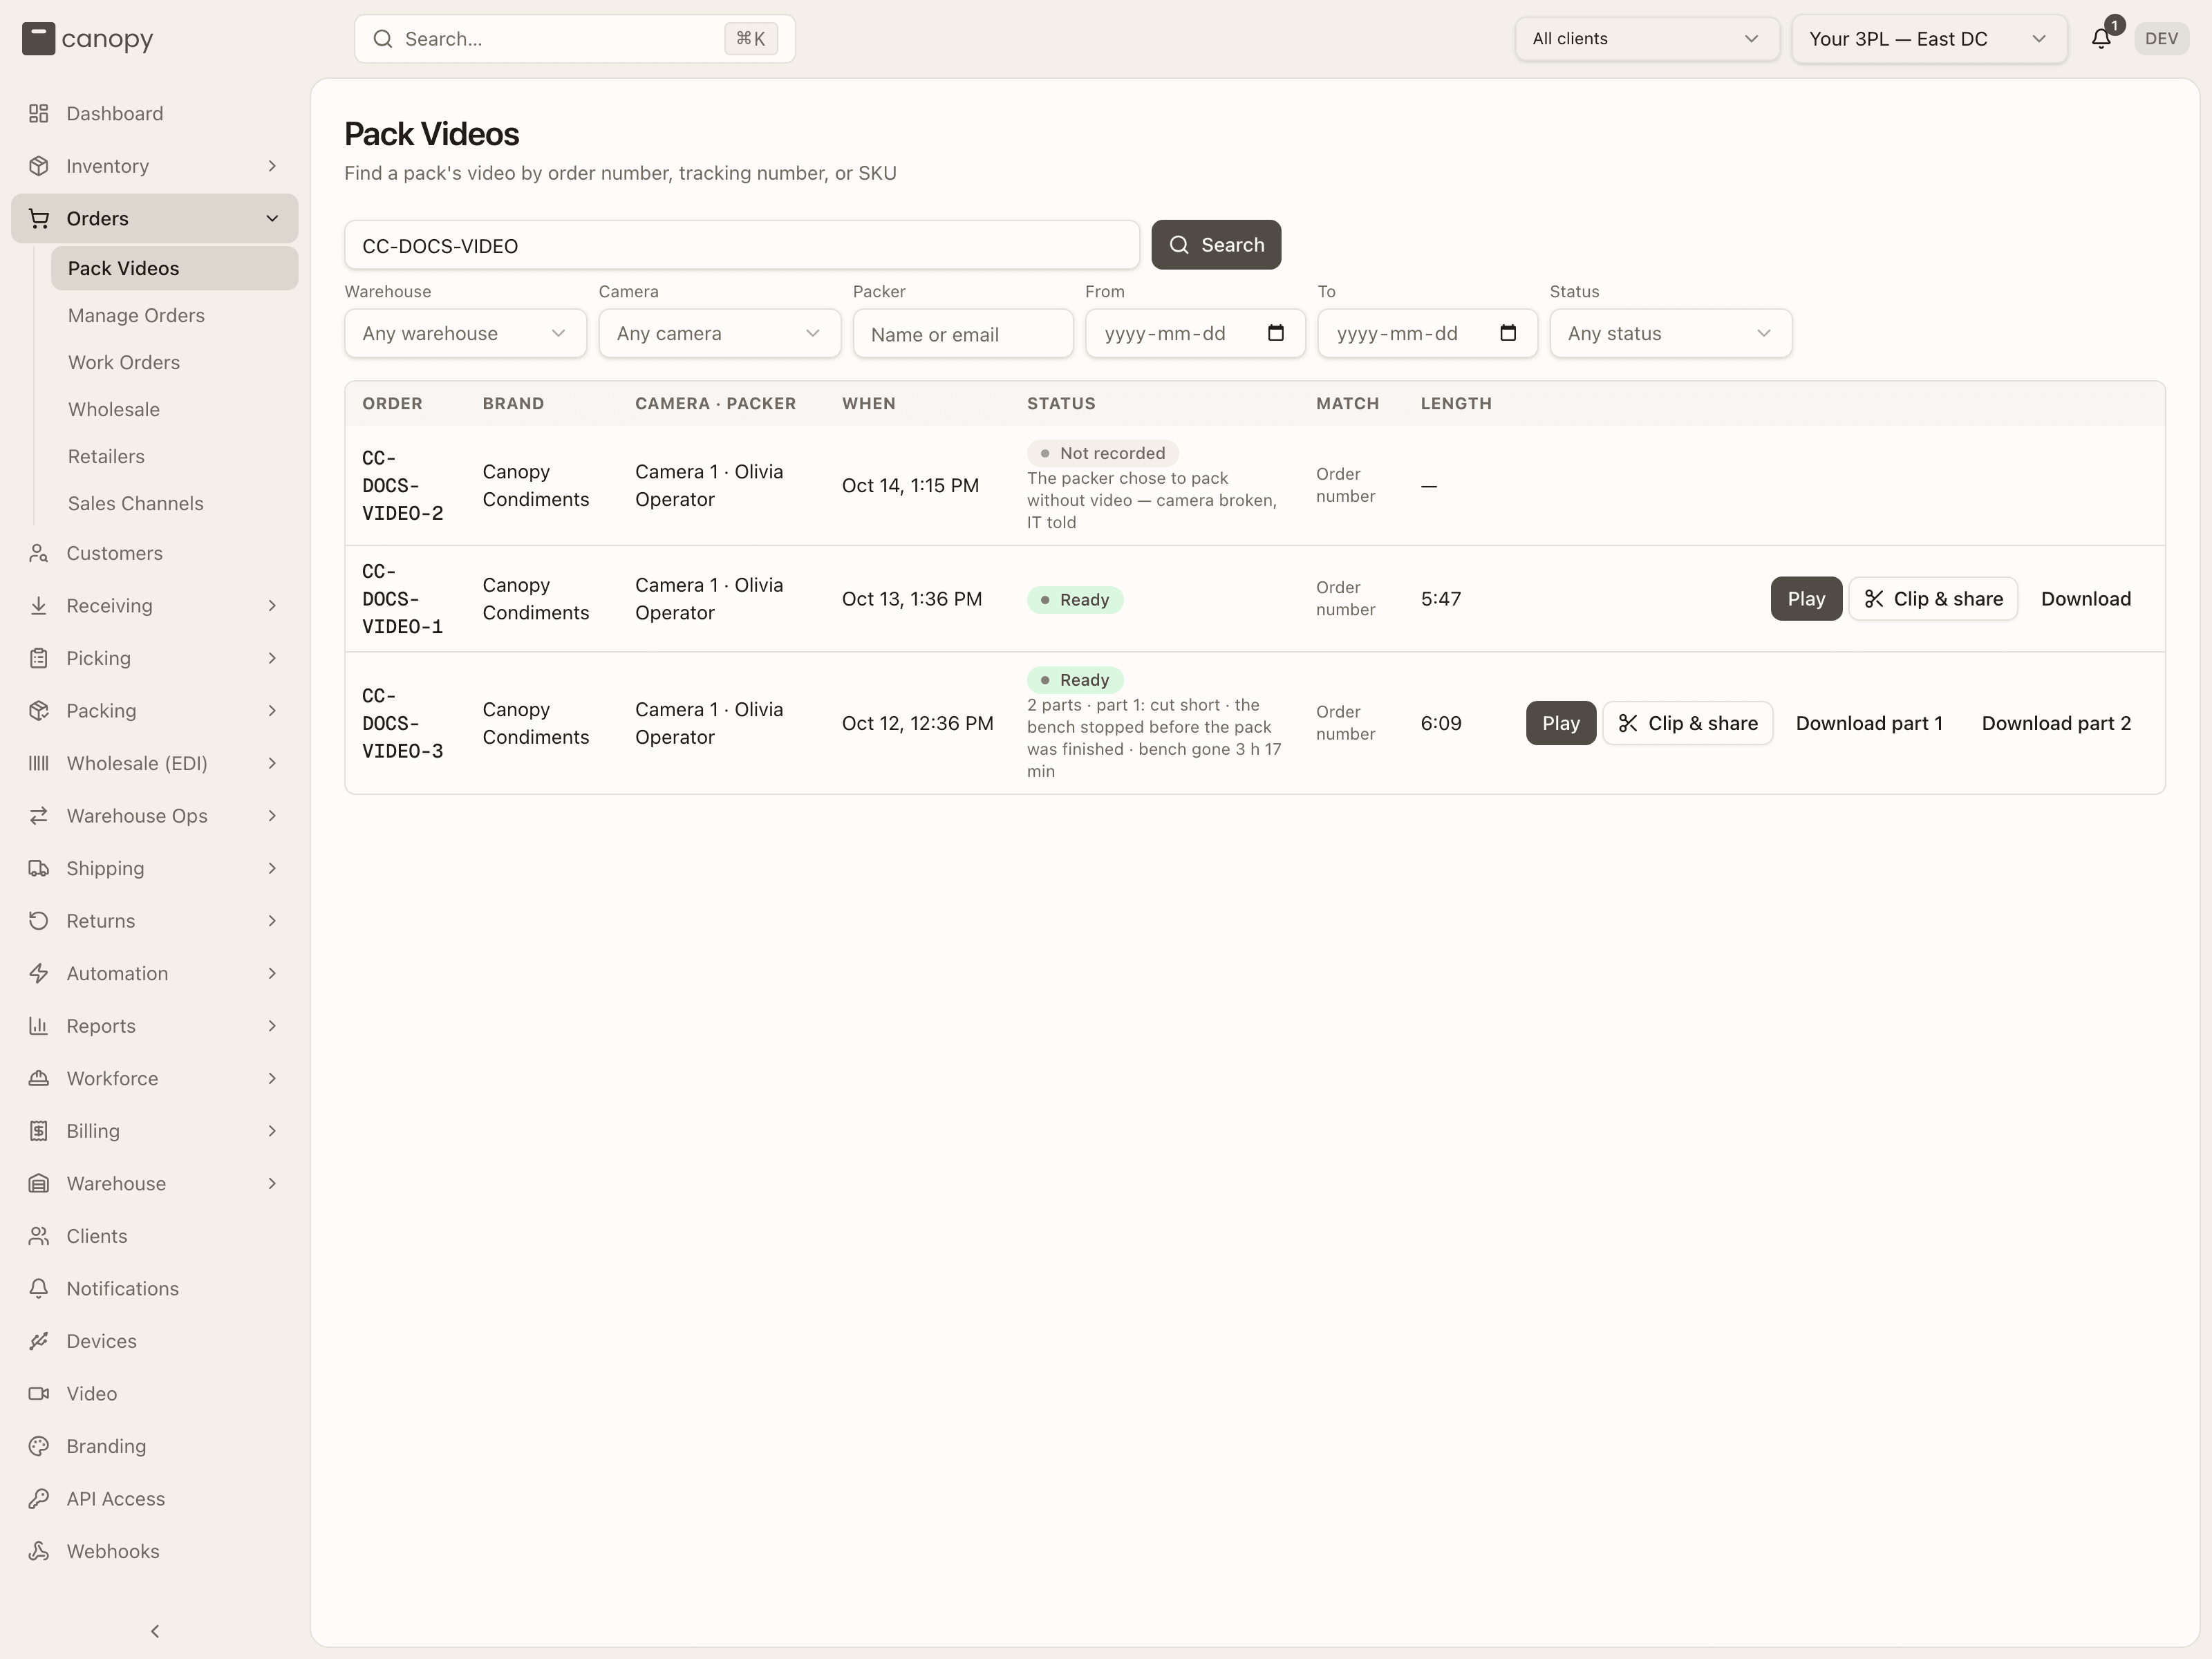Open the Sales Channels submenu item
2212x1659 pixels.
coord(136,503)
